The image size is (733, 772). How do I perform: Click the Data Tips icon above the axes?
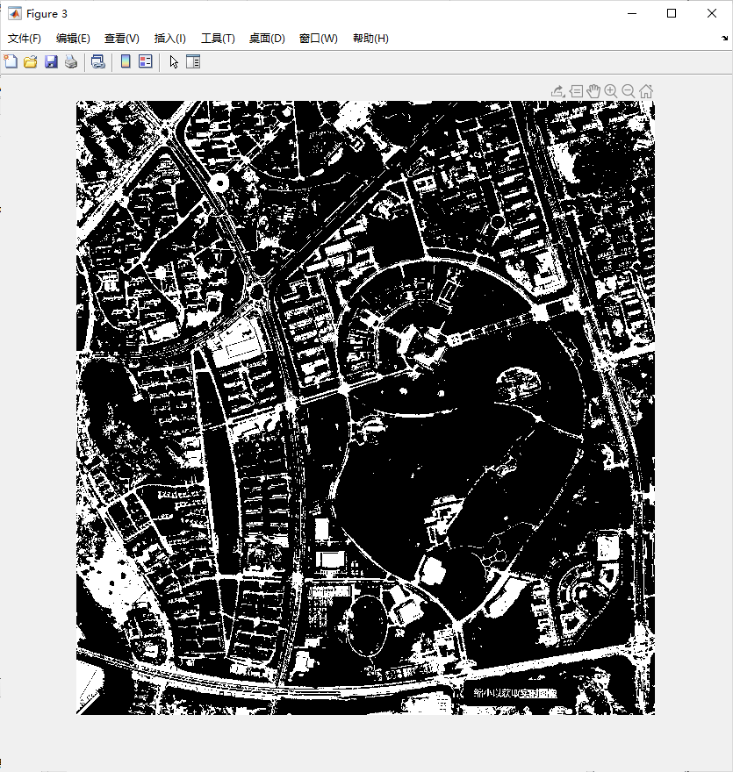[576, 91]
